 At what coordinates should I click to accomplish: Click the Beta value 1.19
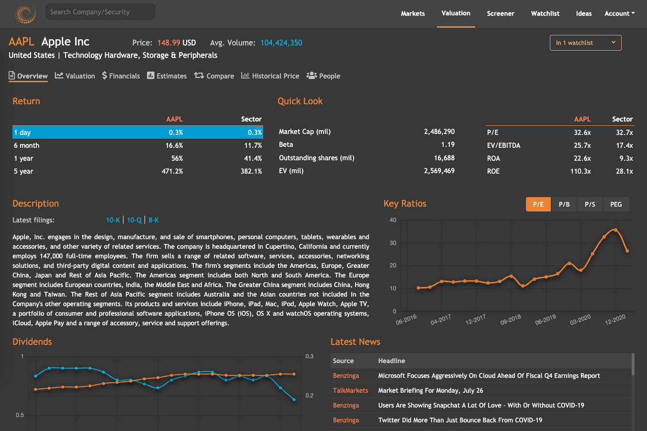[x=448, y=144]
